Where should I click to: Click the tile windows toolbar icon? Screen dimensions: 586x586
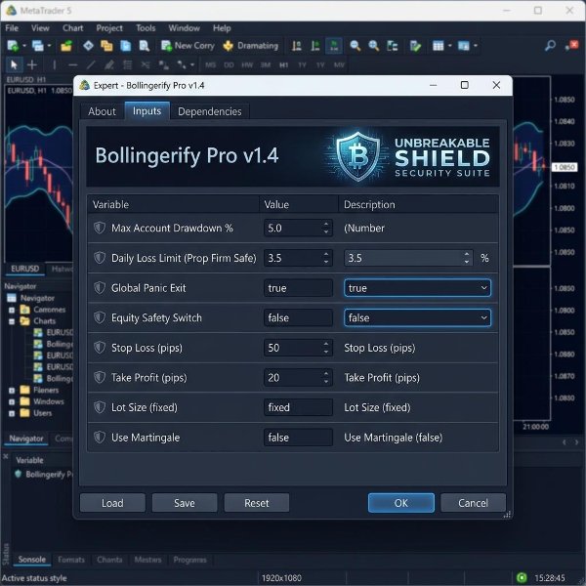[x=392, y=46]
